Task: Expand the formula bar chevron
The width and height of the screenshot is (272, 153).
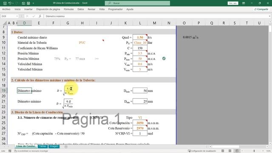Action: [269, 16]
